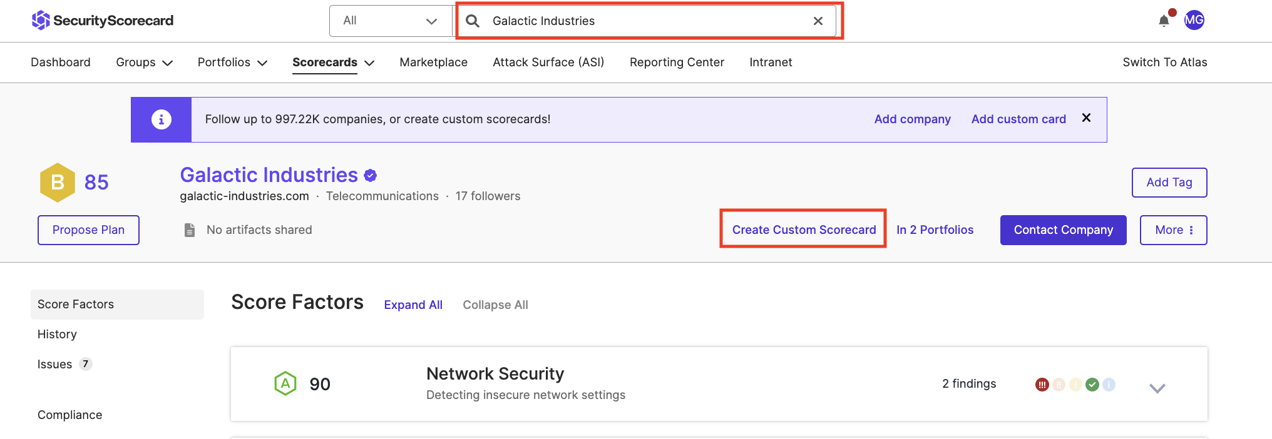
Task: Click the galactic-industries.com domain text
Action: (x=244, y=196)
